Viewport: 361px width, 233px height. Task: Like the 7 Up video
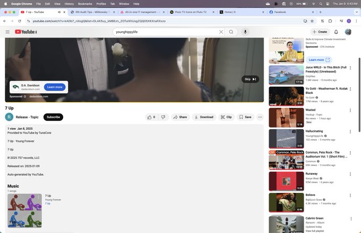pyautogui.click(x=151, y=117)
